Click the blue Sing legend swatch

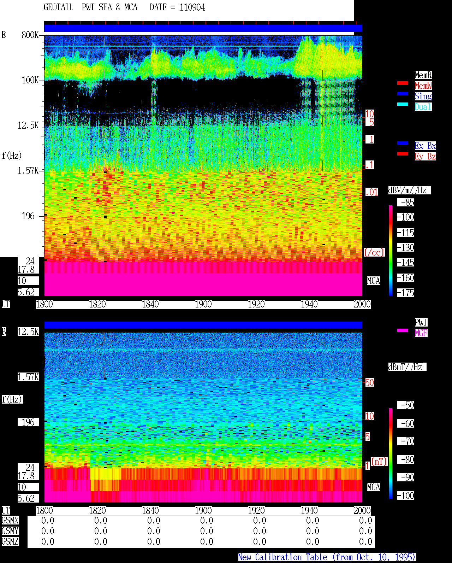403,94
